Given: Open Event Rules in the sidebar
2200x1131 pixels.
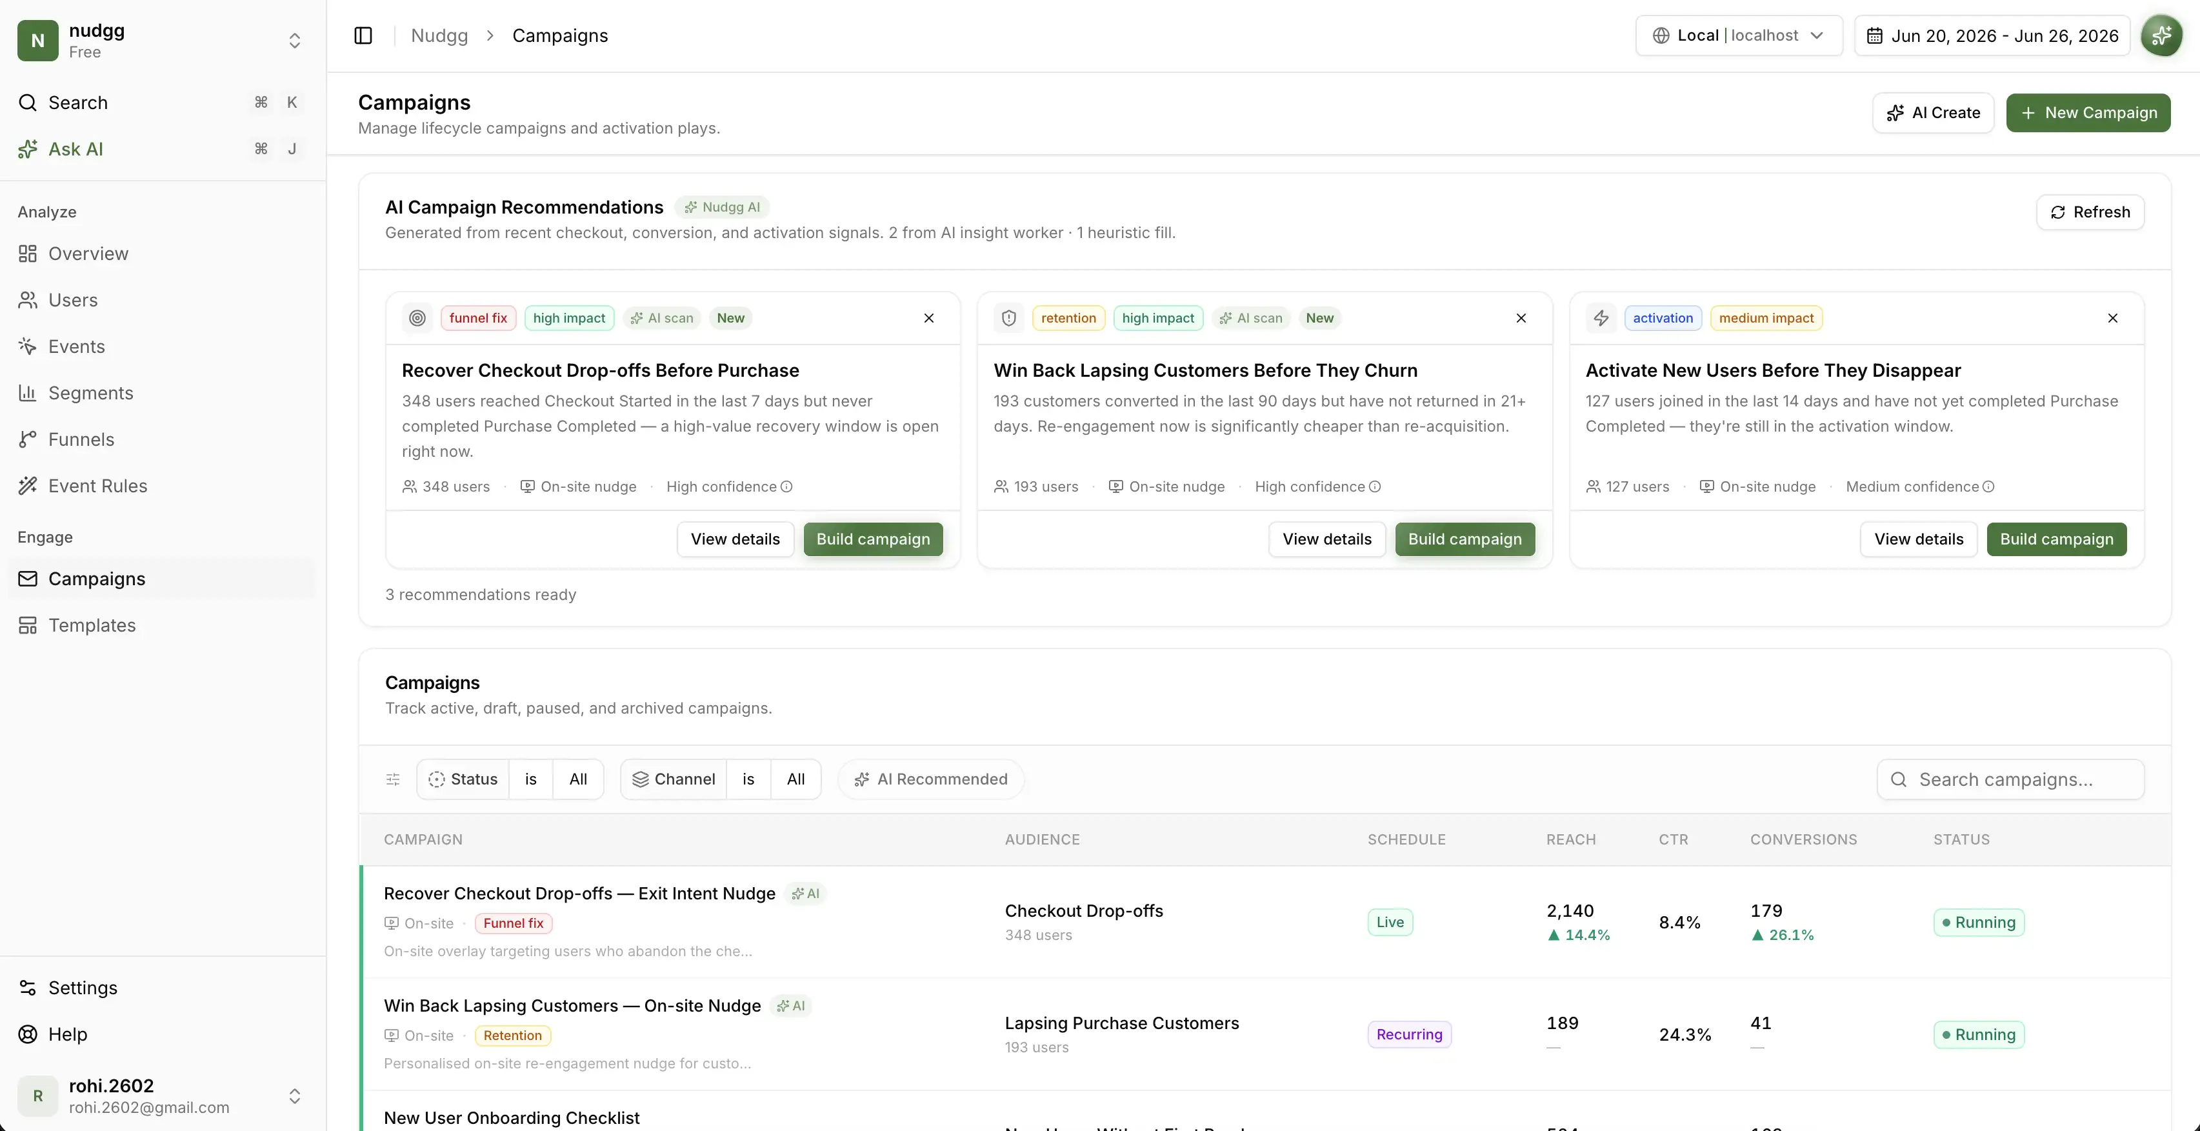Looking at the screenshot, I should click(163, 486).
